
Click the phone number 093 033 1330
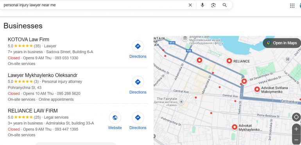66,58
